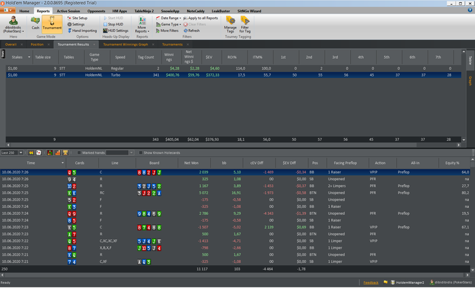Show the vertical Table side tab
The width and height of the screenshot is (475, 288).
[x=470, y=60]
